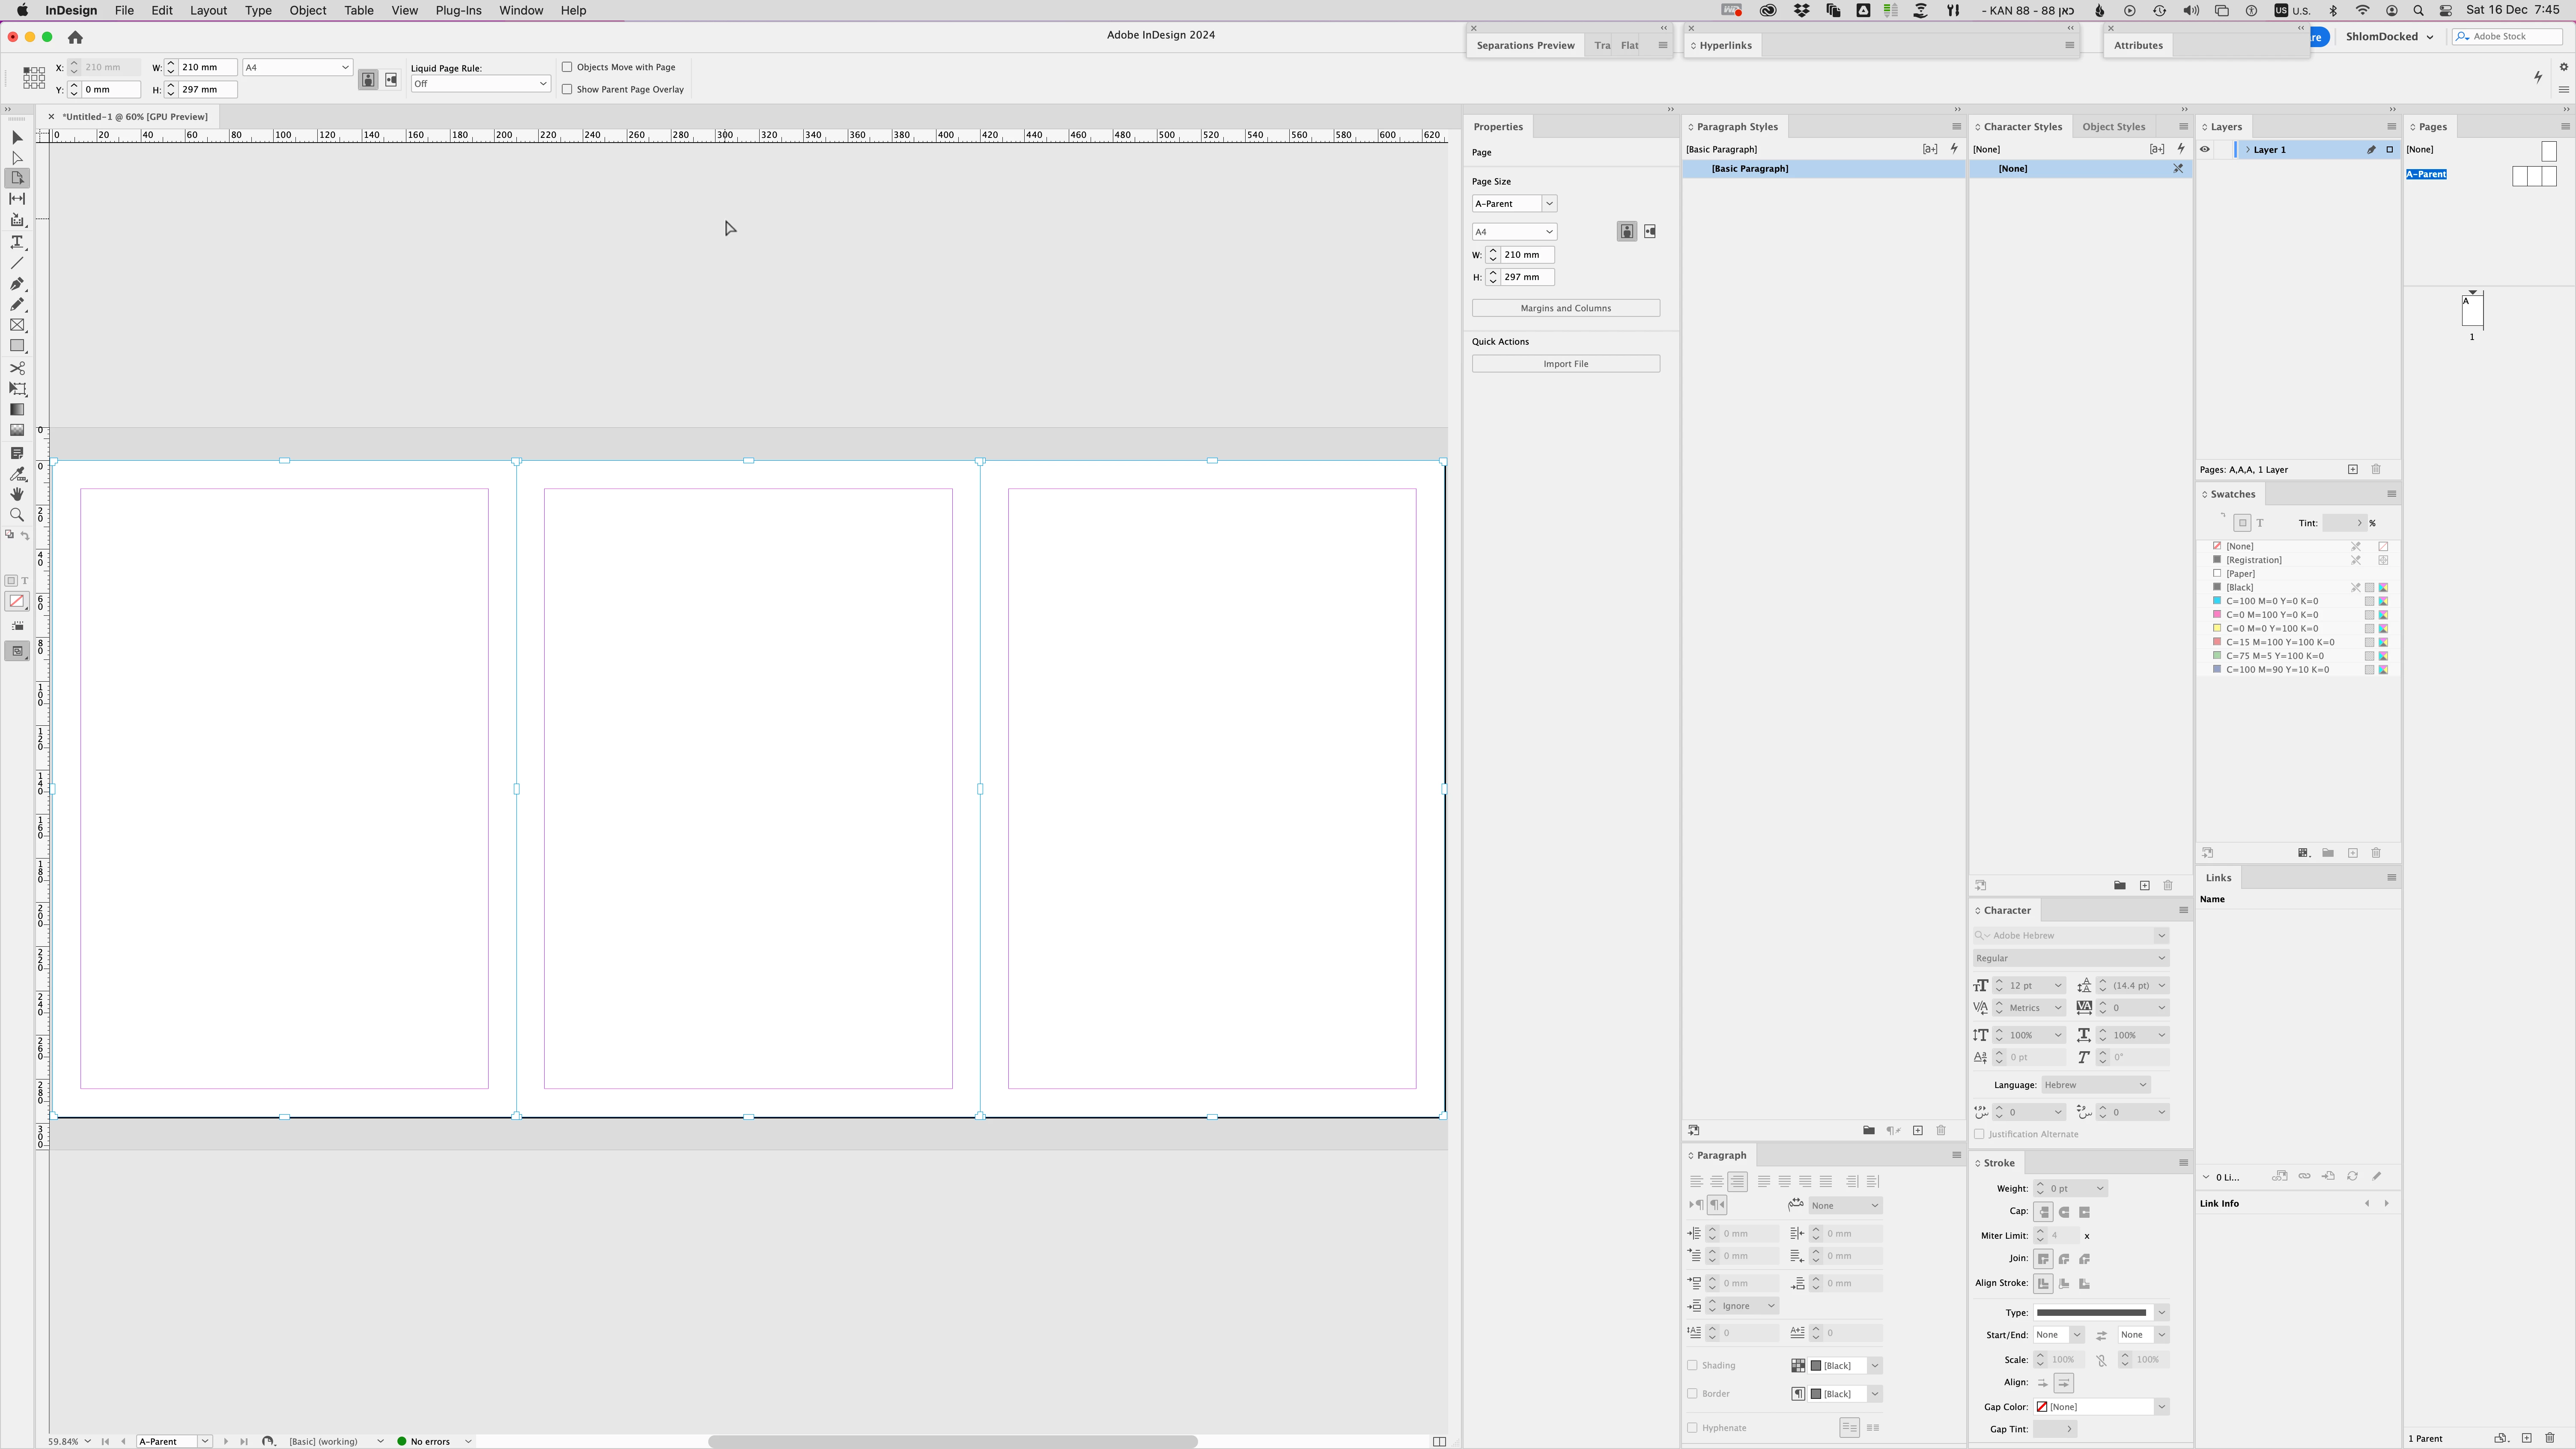
Task: Activate the Hand tool
Action: [17, 494]
